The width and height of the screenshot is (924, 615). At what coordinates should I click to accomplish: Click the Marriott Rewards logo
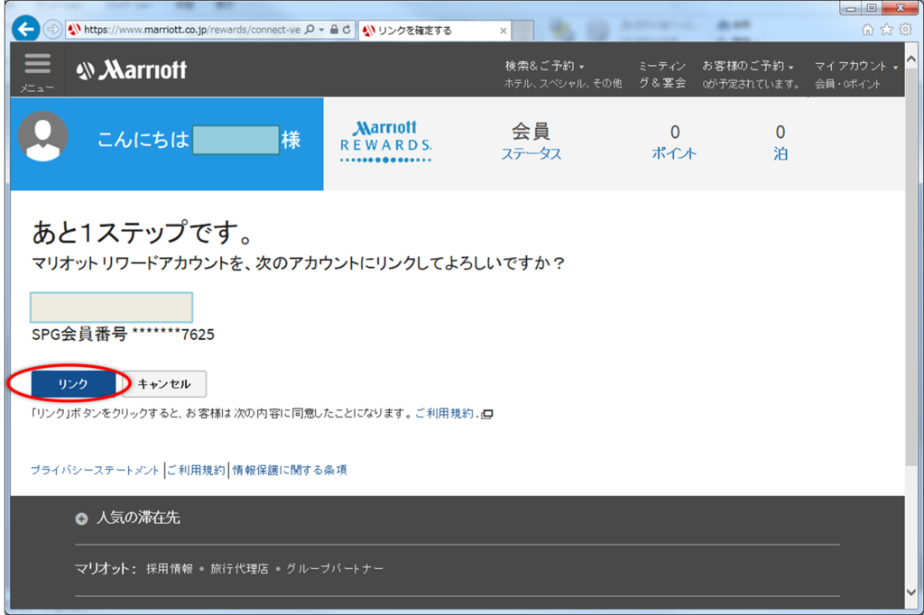(x=386, y=142)
